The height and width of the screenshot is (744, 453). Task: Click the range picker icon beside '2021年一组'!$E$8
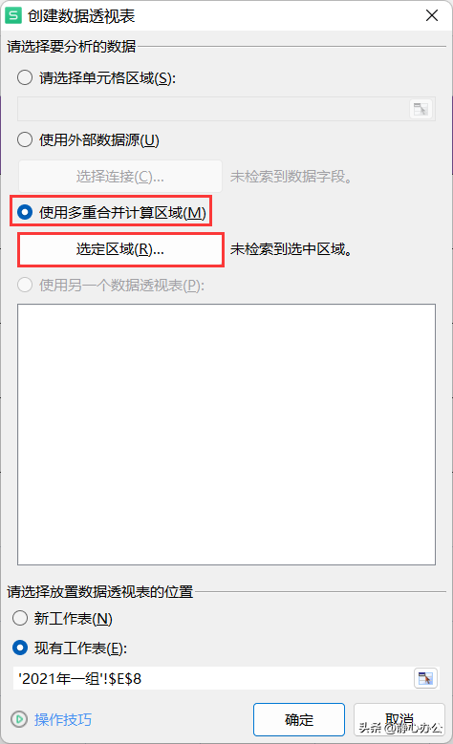425,678
